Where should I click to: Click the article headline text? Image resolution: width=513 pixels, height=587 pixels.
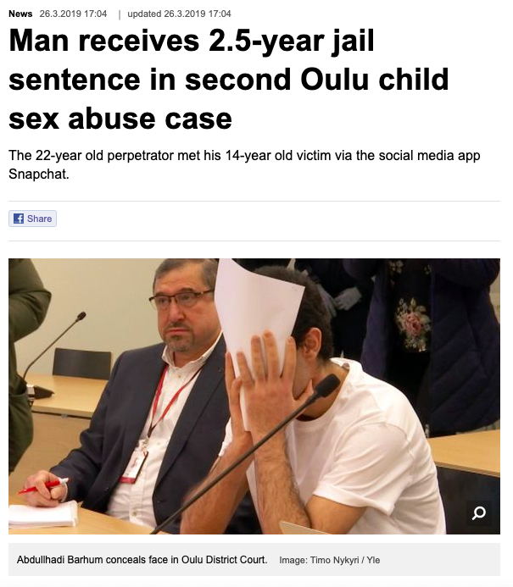click(229, 80)
